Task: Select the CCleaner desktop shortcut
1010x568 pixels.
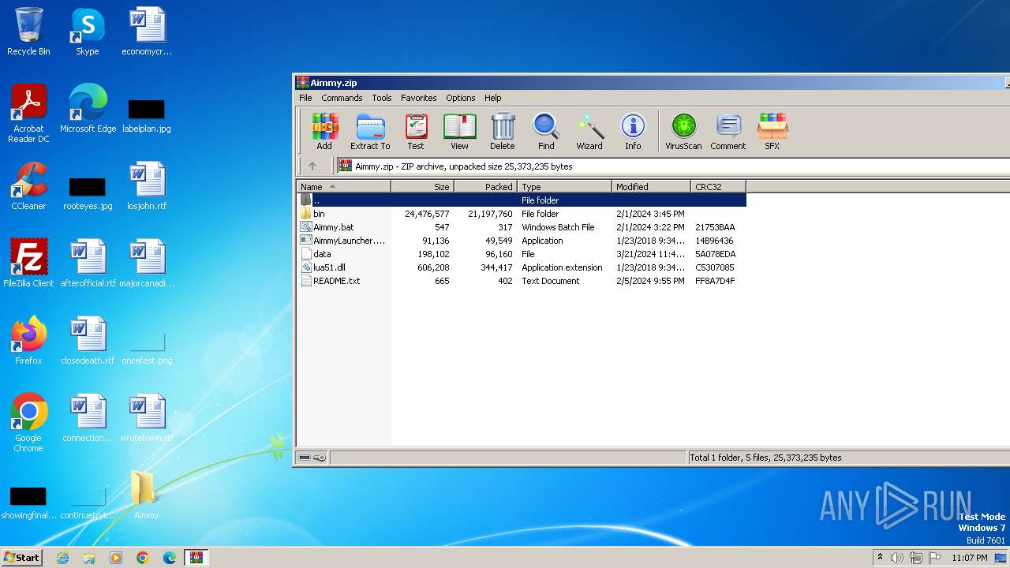Action: click(28, 186)
